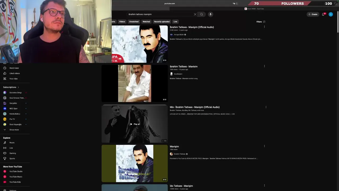Open Ibrahim Tatlises - Mavisim video title

184,67
